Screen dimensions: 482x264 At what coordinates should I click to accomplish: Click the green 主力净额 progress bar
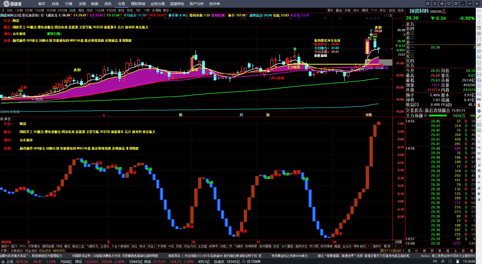tap(438, 116)
